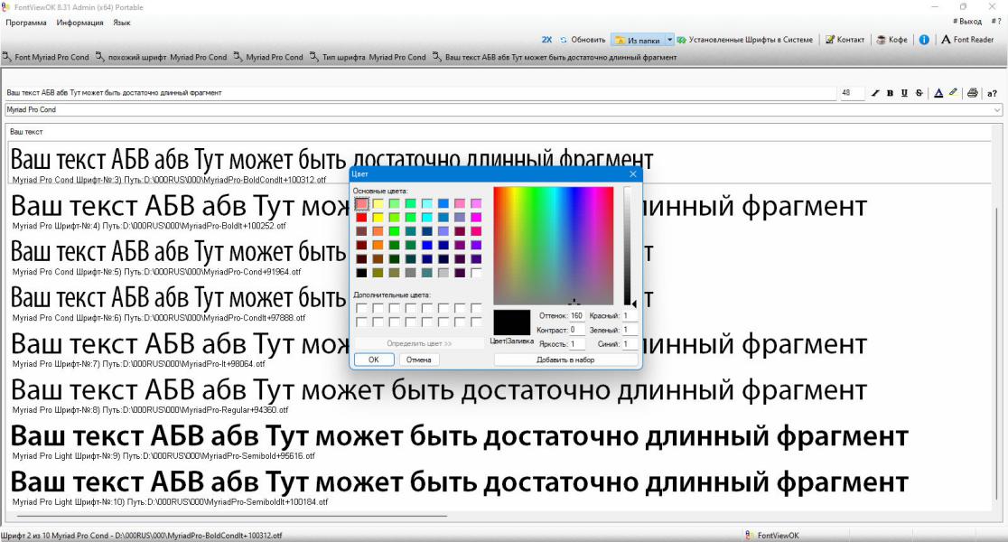Click the printer icon
Image resolution: width=1008 pixels, height=542 pixels.
tap(973, 93)
